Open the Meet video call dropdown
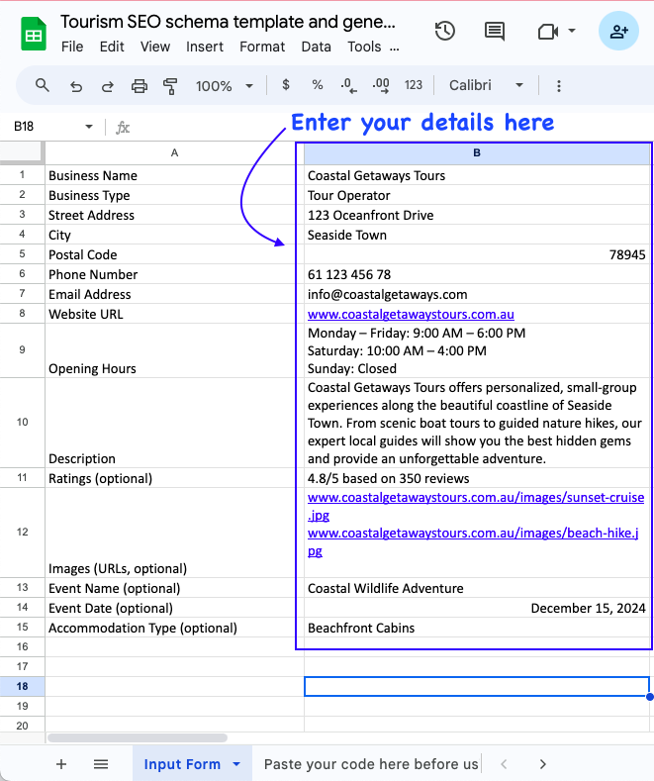 571,32
